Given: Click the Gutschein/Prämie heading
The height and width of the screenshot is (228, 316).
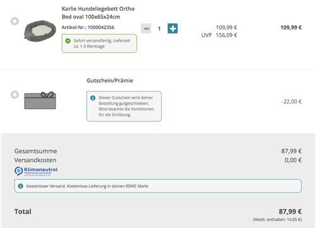Looking at the screenshot, I should pos(110,81).
